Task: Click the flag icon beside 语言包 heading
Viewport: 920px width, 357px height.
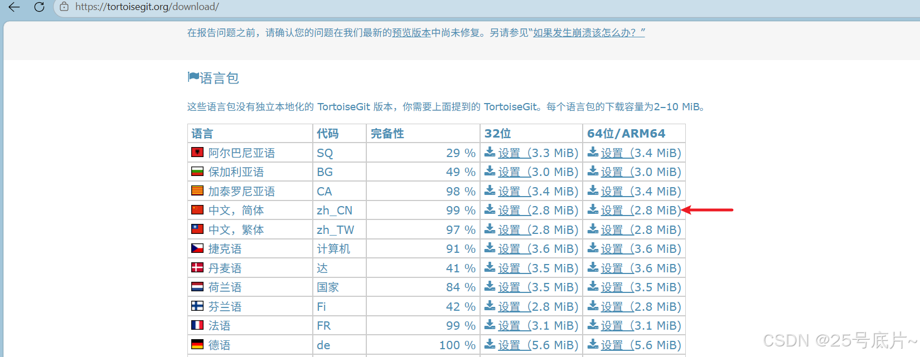Action: pyautogui.click(x=193, y=77)
